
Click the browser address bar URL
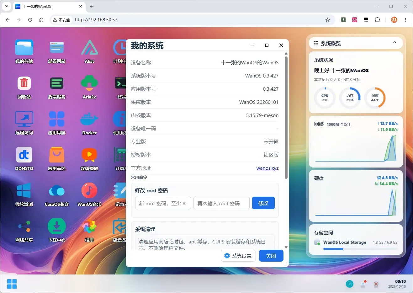click(96, 20)
